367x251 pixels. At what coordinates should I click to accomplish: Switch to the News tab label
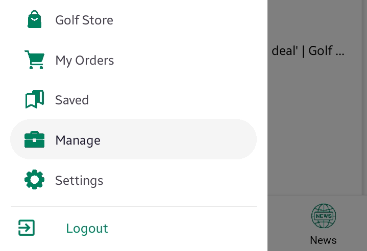coord(323,240)
